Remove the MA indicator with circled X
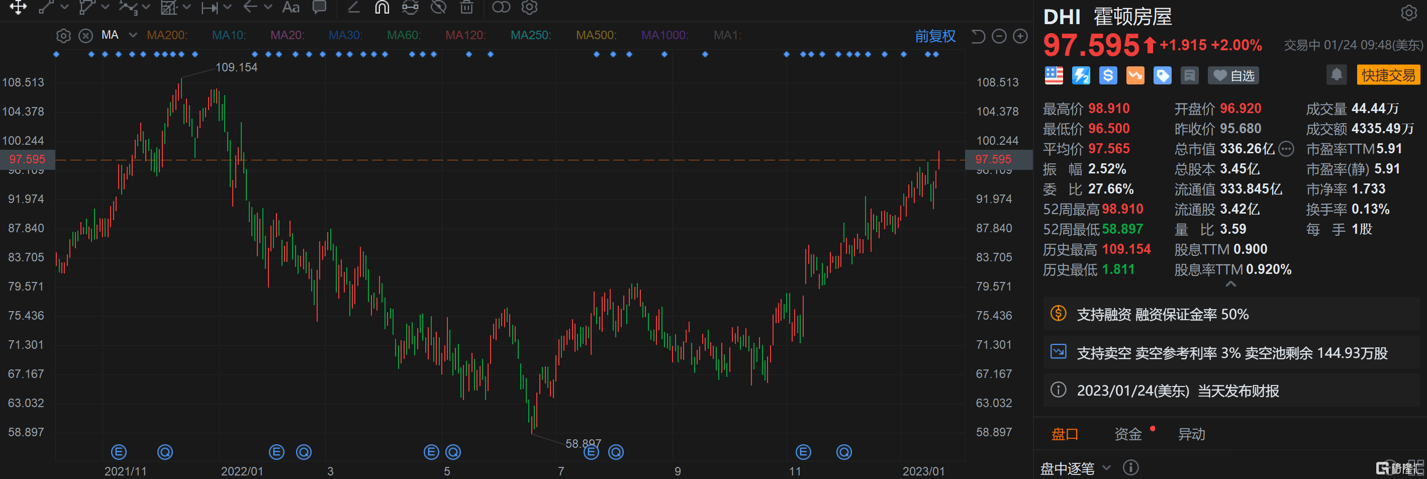The image size is (1427, 479). point(85,36)
